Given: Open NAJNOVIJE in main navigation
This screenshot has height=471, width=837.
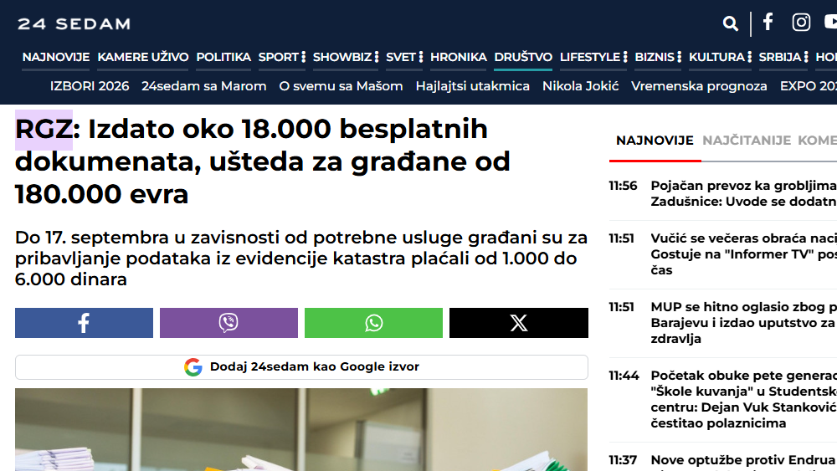Looking at the screenshot, I should coord(56,57).
